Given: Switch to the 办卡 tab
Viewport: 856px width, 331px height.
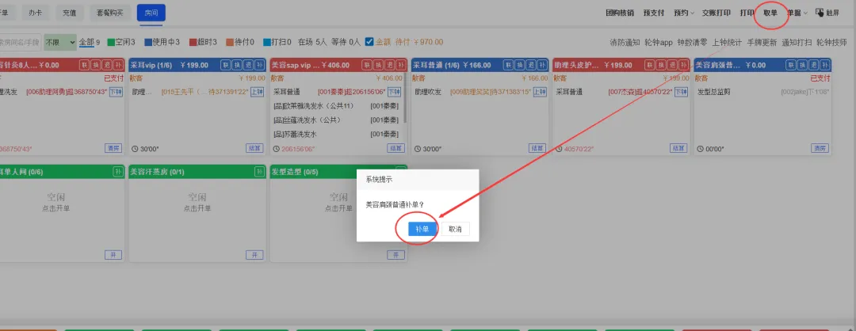Looking at the screenshot, I should click(36, 12).
